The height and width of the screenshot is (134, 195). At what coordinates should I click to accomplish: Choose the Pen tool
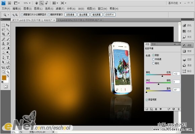(3, 58)
